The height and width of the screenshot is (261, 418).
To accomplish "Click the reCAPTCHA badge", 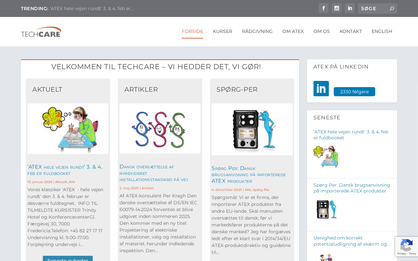I will point(407,247).
